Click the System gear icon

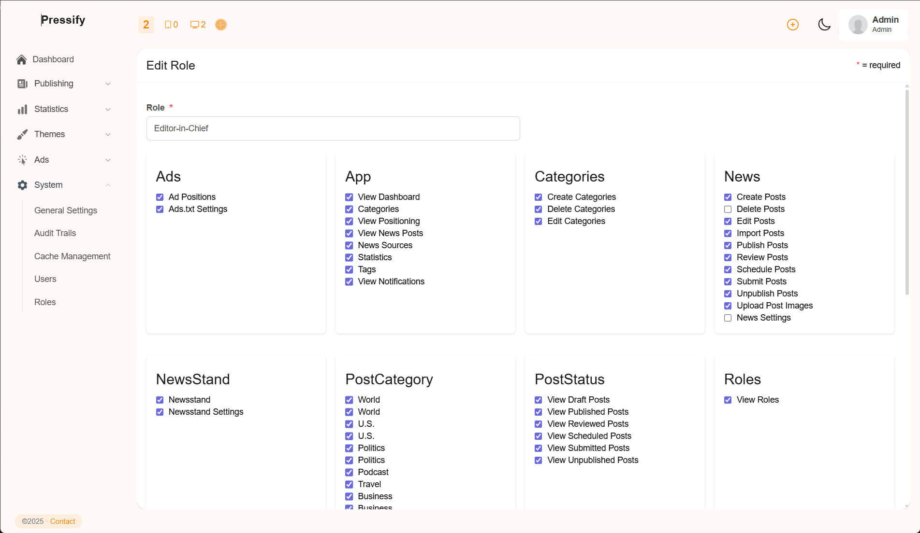coord(22,185)
